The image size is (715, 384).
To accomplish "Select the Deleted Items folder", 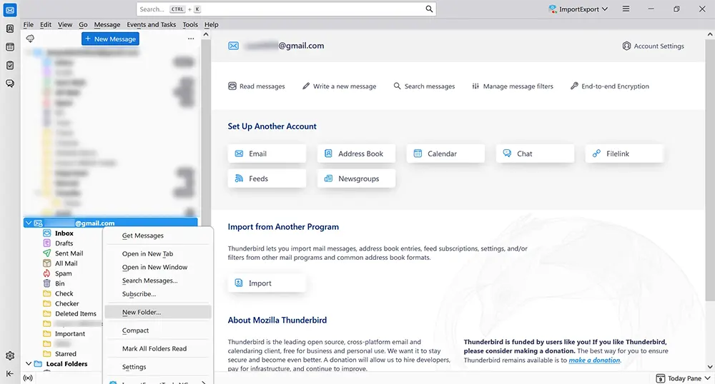I will coord(75,313).
